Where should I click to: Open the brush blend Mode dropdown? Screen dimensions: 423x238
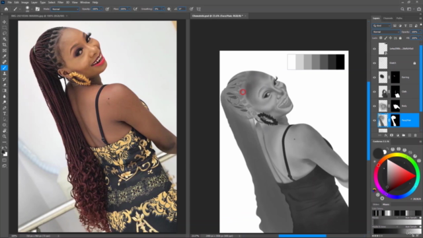coord(65,9)
